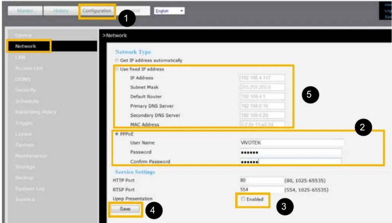The height and width of the screenshot is (223, 392).
Task: Click the IP Address field
Action: click(262, 78)
